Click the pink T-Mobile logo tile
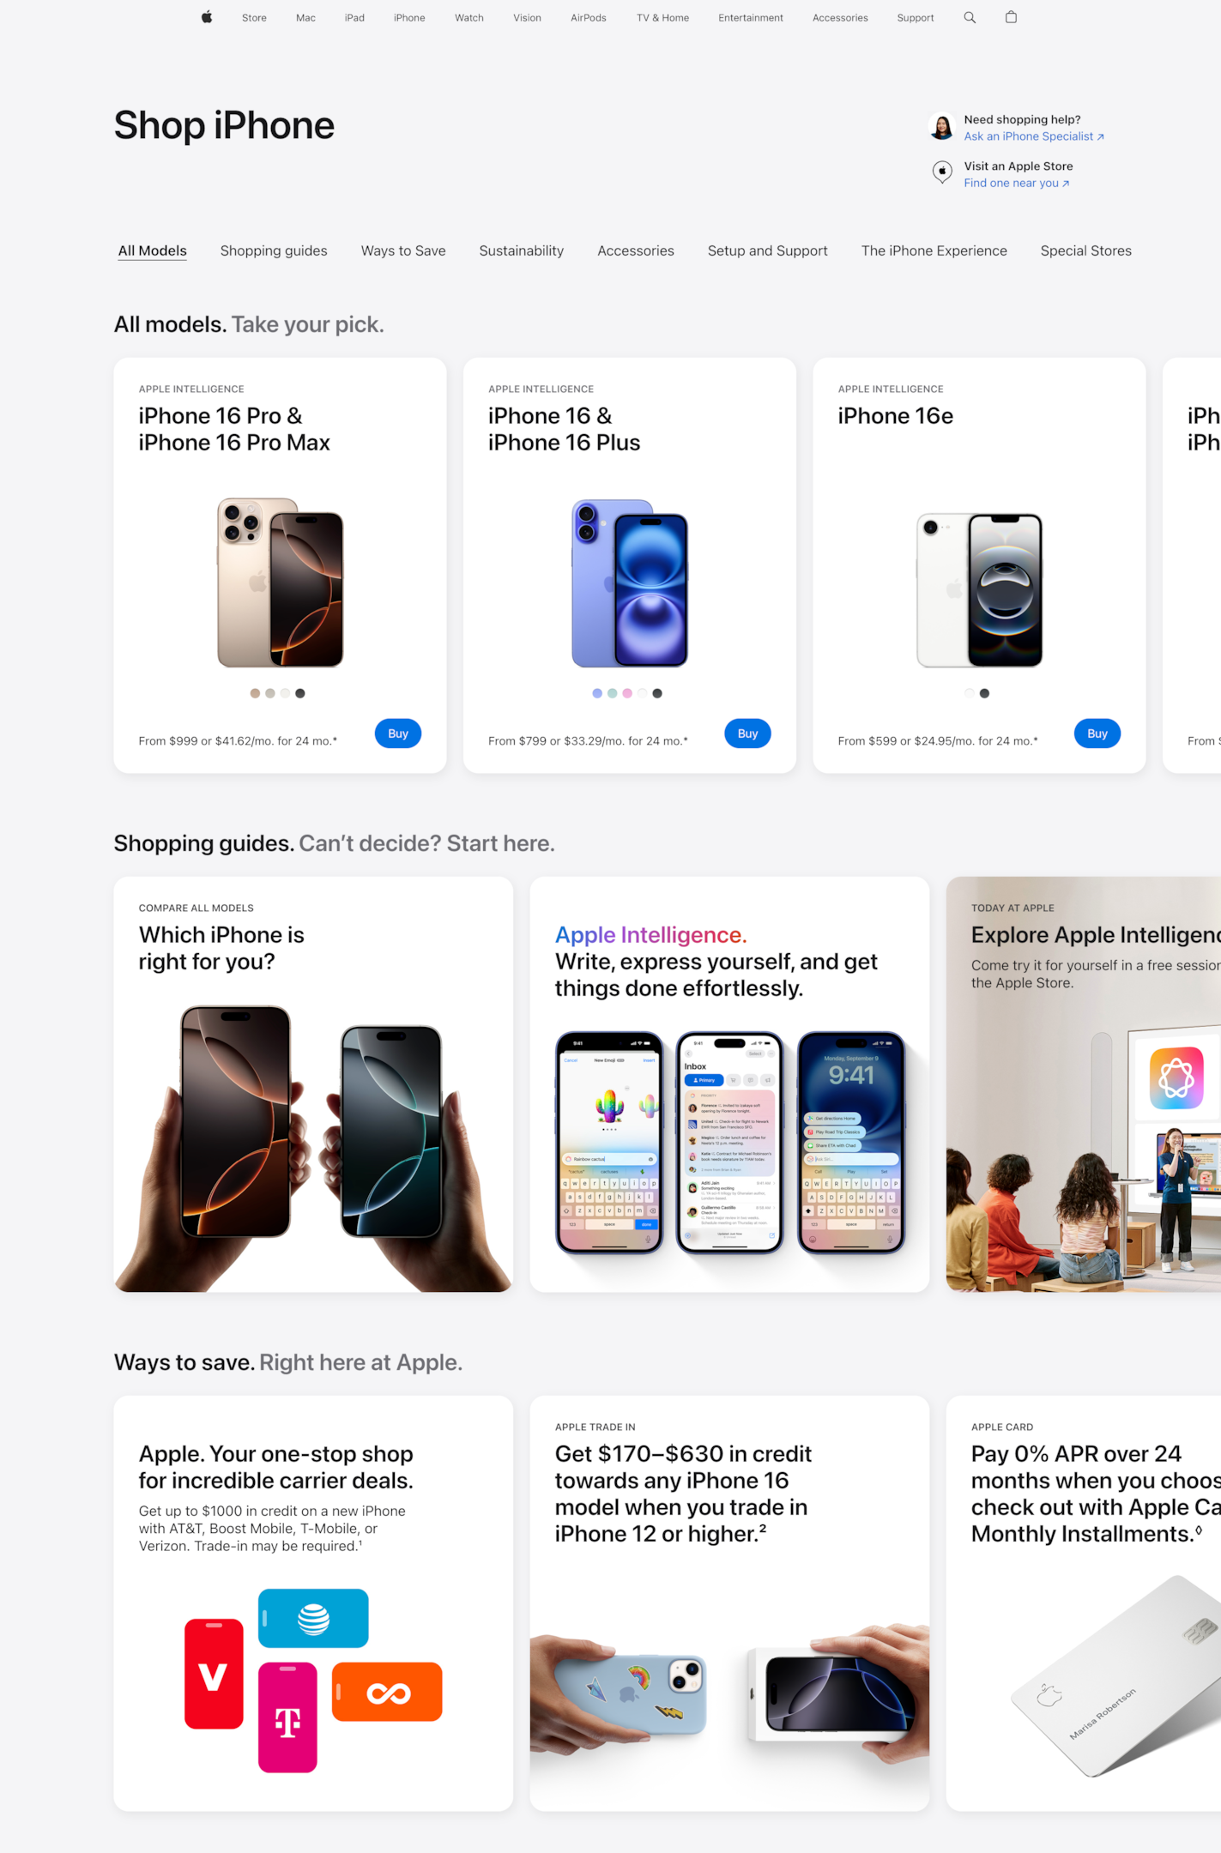This screenshot has height=1853, width=1221. (287, 1717)
